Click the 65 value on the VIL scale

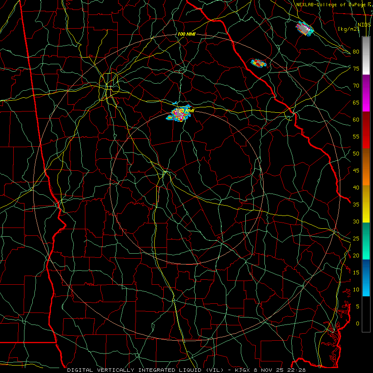[x=356, y=102]
